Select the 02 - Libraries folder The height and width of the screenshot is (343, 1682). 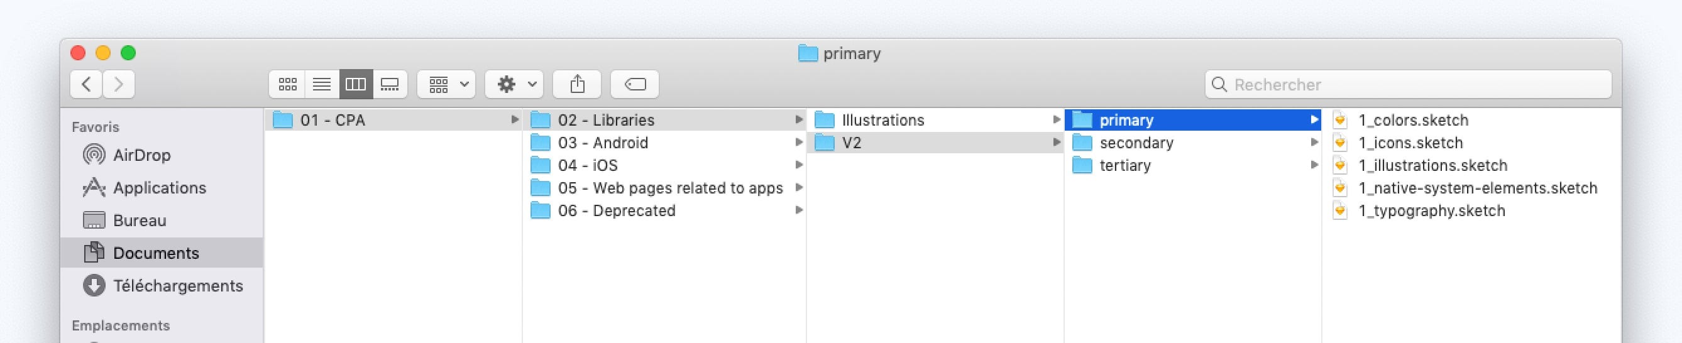(665, 120)
